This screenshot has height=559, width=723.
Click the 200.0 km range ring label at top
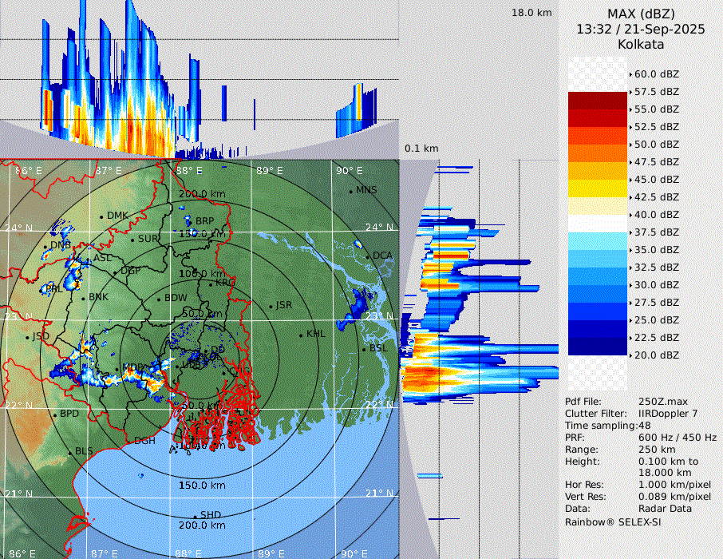tap(202, 194)
